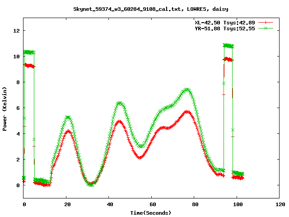Click the Time(Seconds) x-axis label
This screenshot has width=289, height=217.
pos(151,213)
